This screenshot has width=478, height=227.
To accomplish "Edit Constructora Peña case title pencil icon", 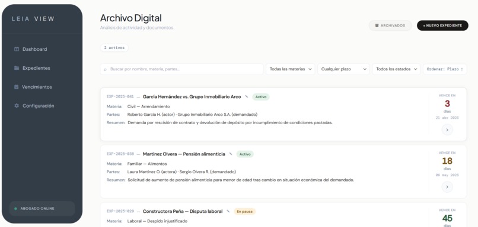I will (228, 211).
